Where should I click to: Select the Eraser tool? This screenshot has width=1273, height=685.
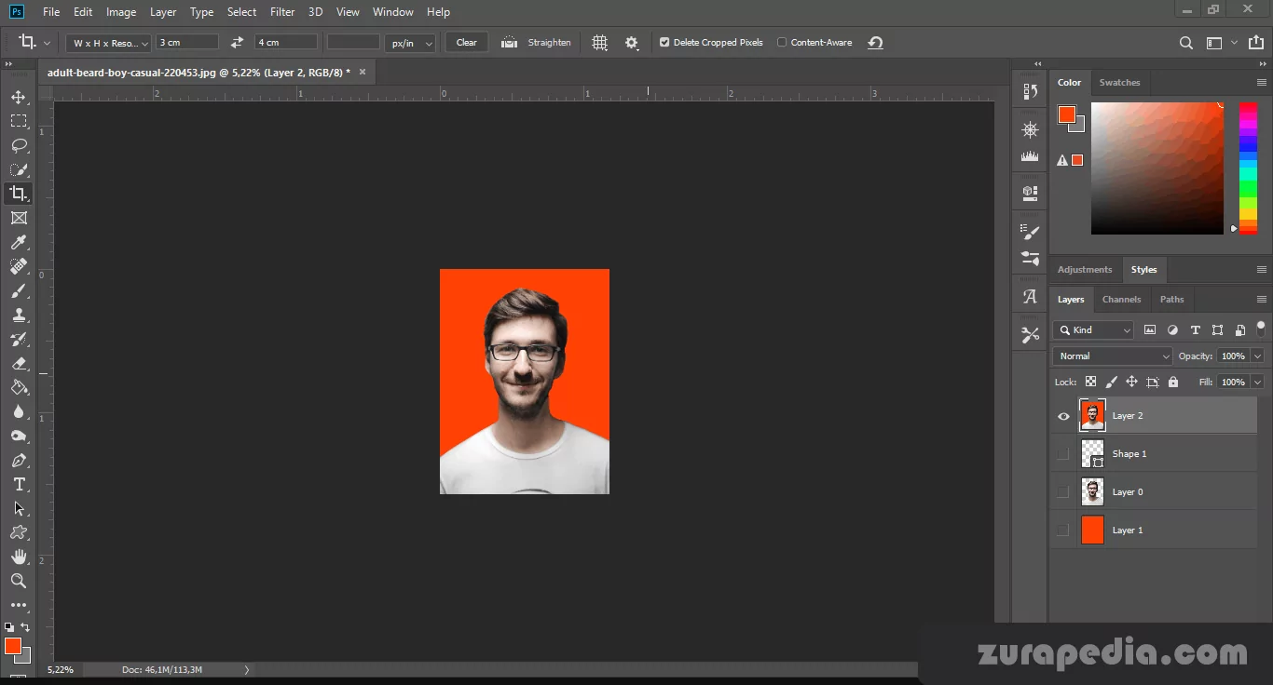coord(19,364)
